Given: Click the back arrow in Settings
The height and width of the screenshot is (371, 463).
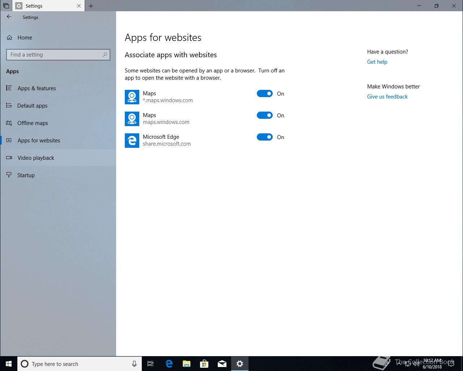Looking at the screenshot, I should pos(9,17).
